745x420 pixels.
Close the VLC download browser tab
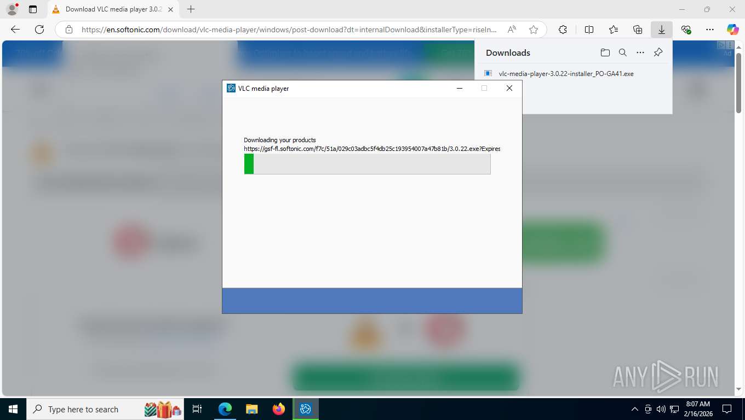pos(170,9)
